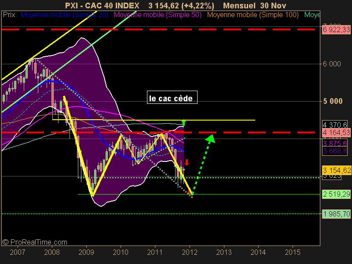Click the ProRealTime.com link
This screenshot has width=352, height=264.
35,242
